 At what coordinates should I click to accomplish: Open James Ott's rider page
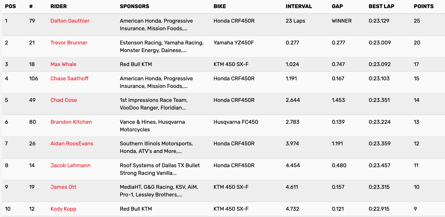(63, 187)
